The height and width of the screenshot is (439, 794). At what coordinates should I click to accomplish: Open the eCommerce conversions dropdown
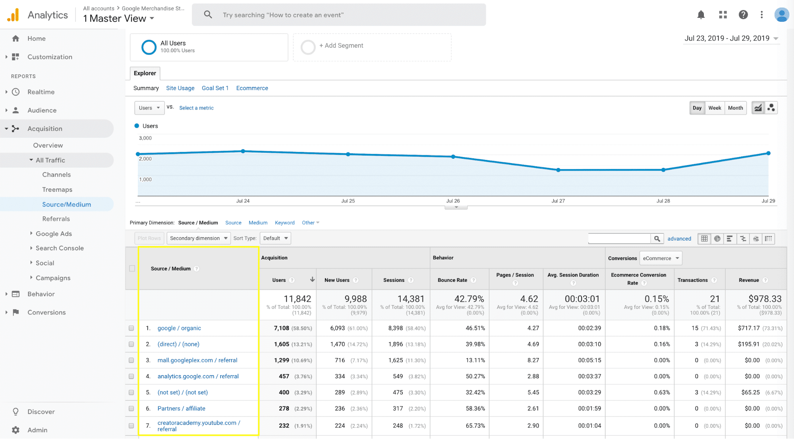[661, 258]
